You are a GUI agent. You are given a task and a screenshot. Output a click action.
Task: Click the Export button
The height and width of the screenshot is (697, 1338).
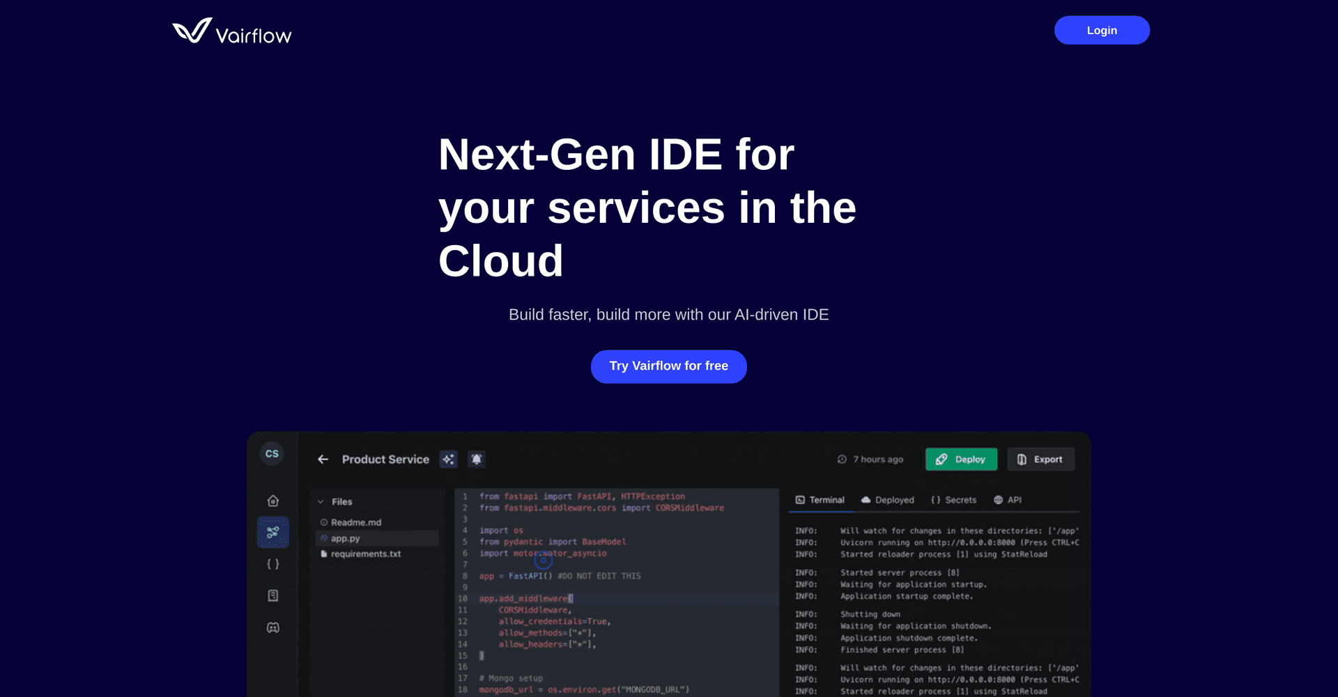click(x=1040, y=460)
